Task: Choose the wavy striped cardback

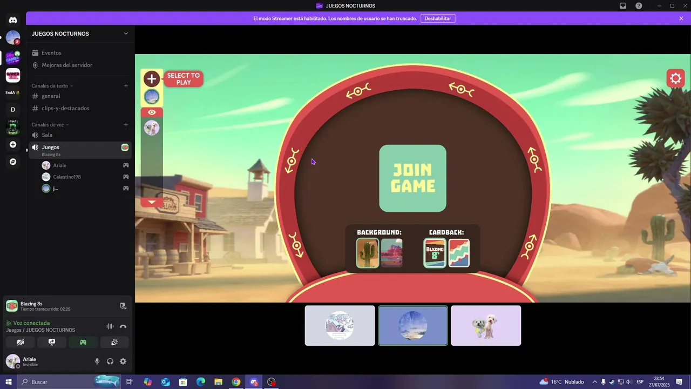Action: pyautogui.click(x=459, y=253)
